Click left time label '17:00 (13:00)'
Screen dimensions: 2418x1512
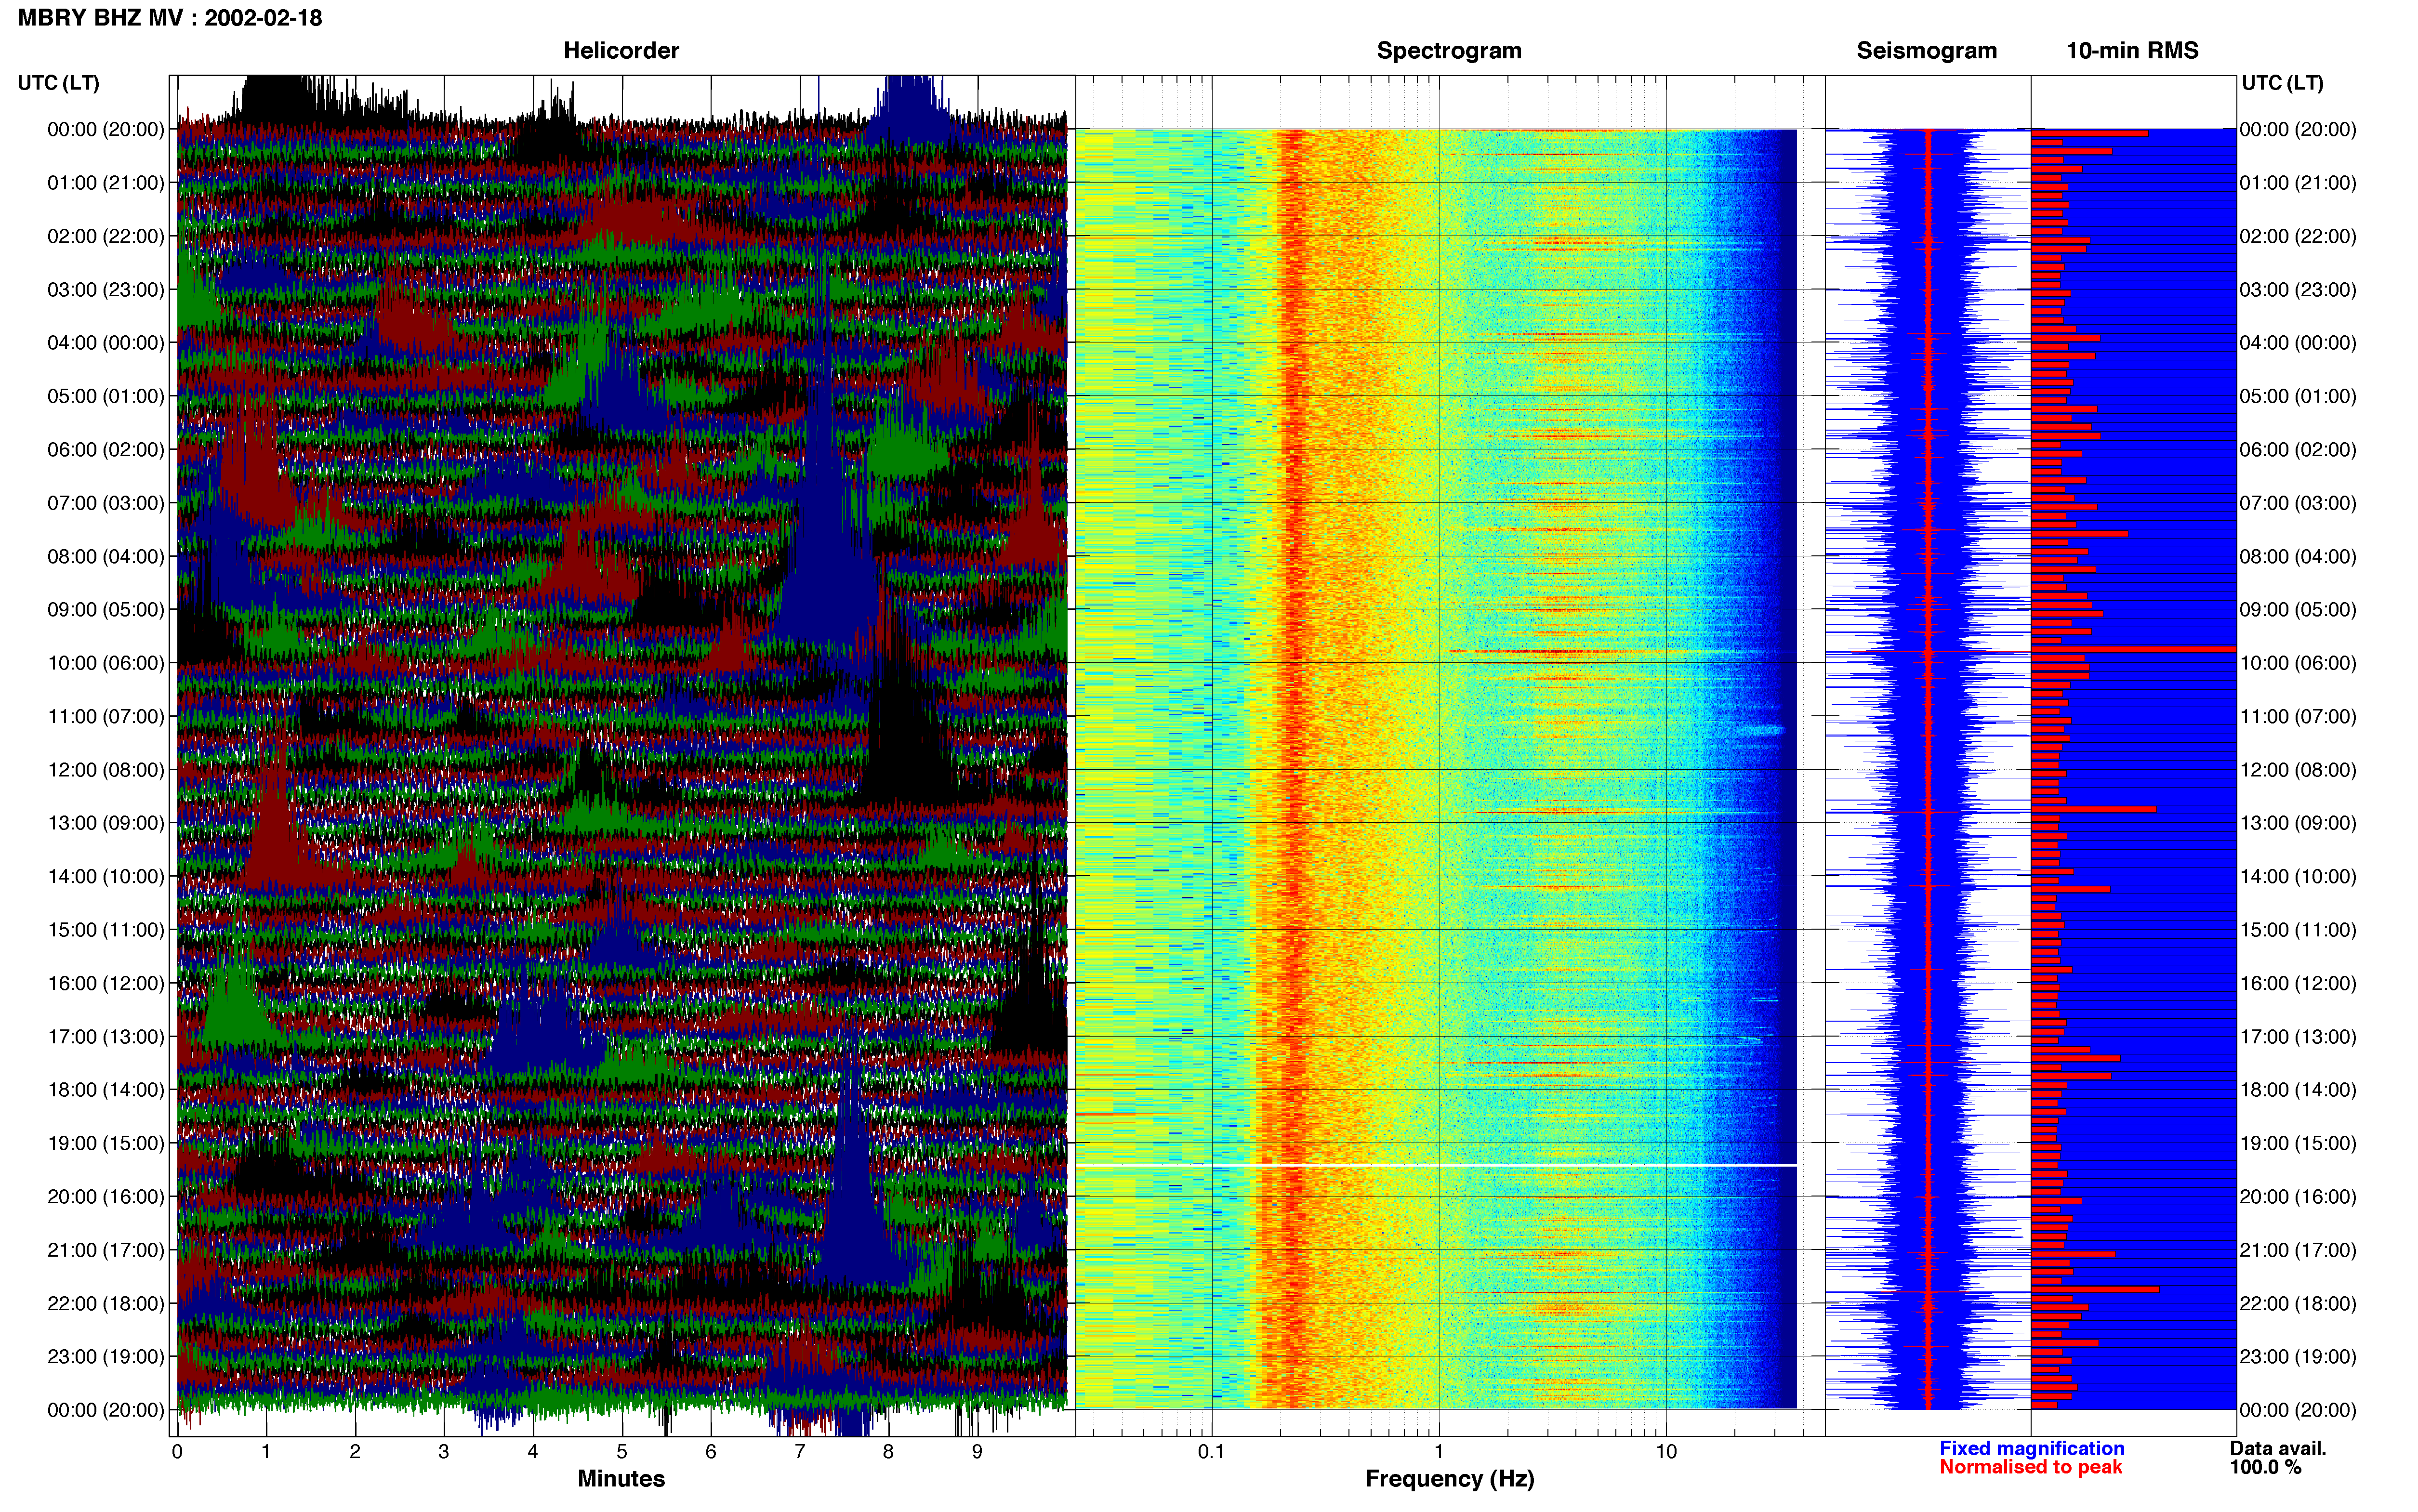pos(106,1037)
